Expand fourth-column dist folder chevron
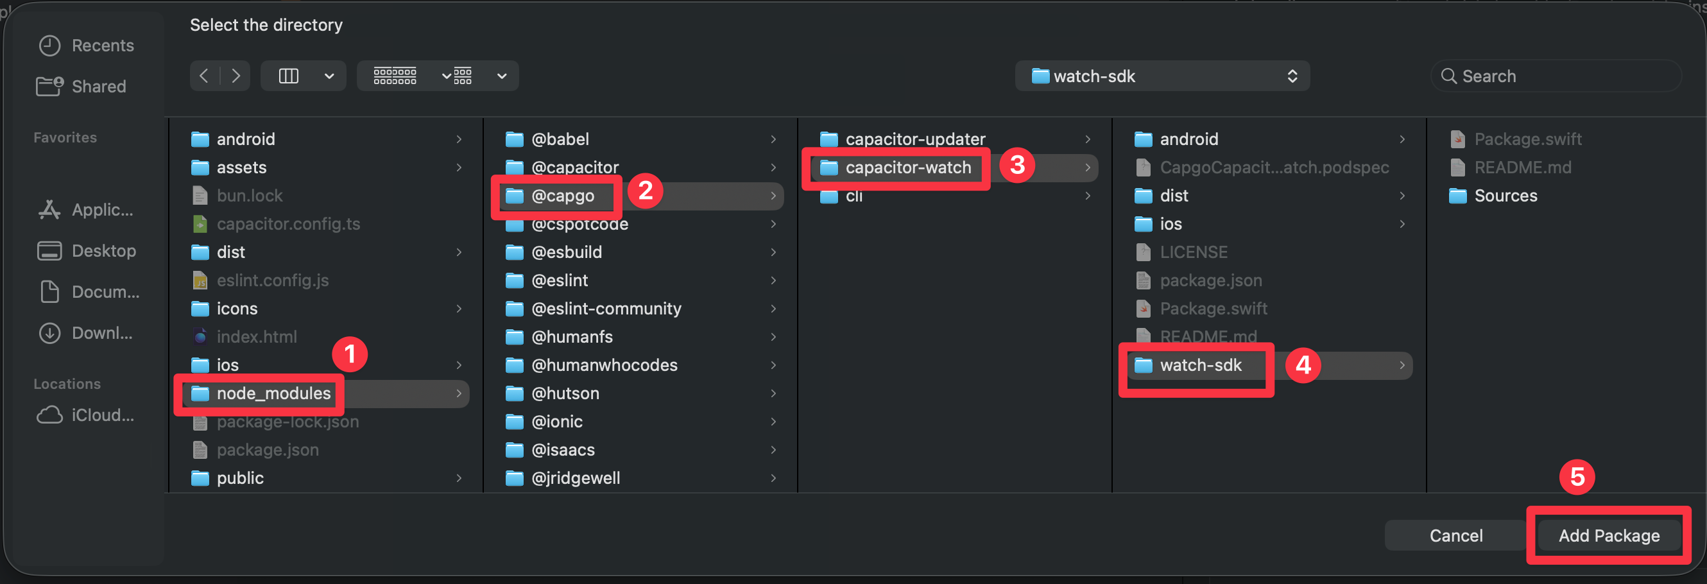The height and width of the screenshot is (584, 1707). click(1402, 196)
